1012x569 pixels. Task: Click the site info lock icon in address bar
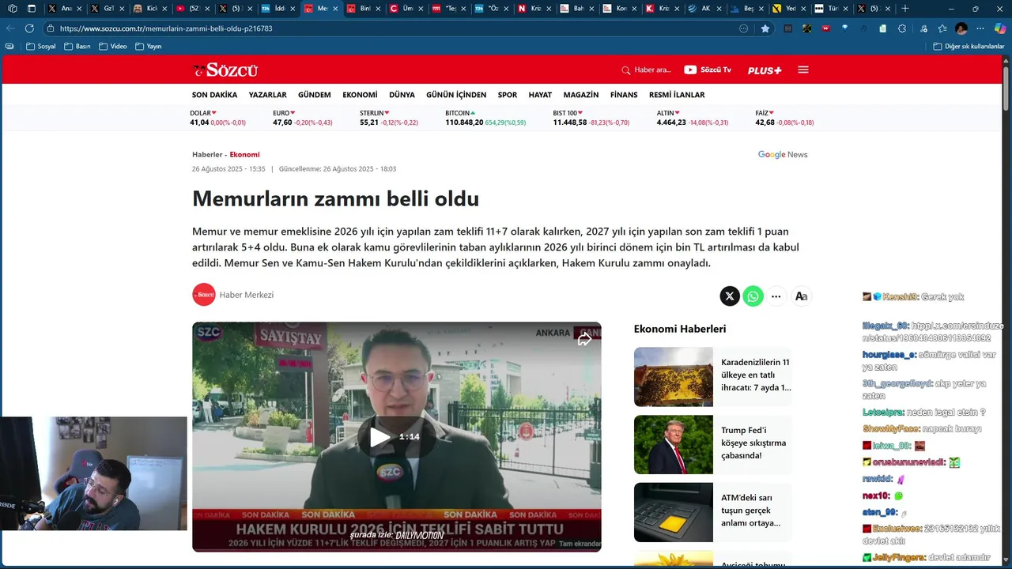(x=51, y=28)
